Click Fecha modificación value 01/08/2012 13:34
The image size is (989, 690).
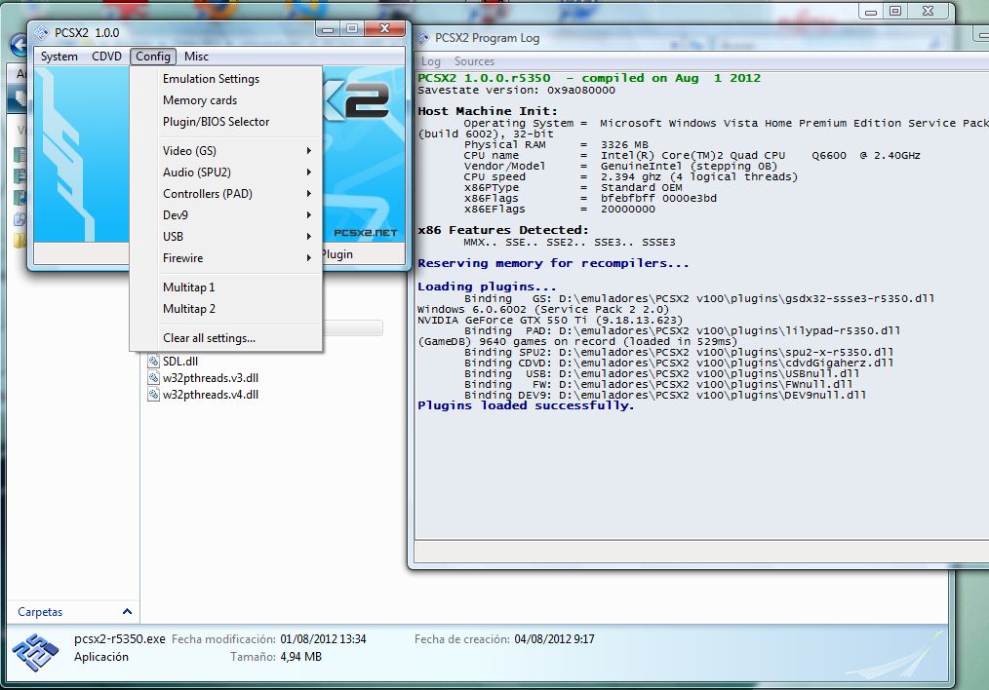click(x=323, y=639)
